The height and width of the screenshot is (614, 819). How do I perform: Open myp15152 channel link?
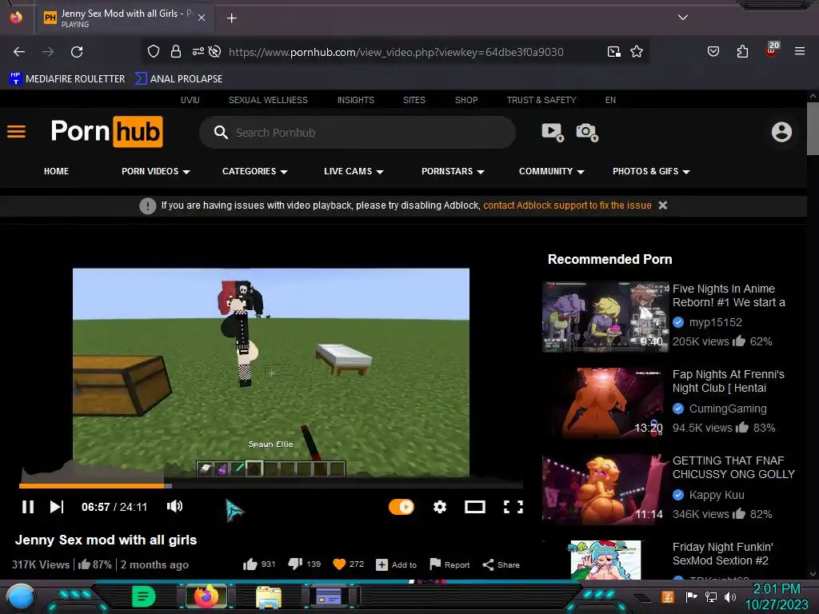(x=715, y=322)
